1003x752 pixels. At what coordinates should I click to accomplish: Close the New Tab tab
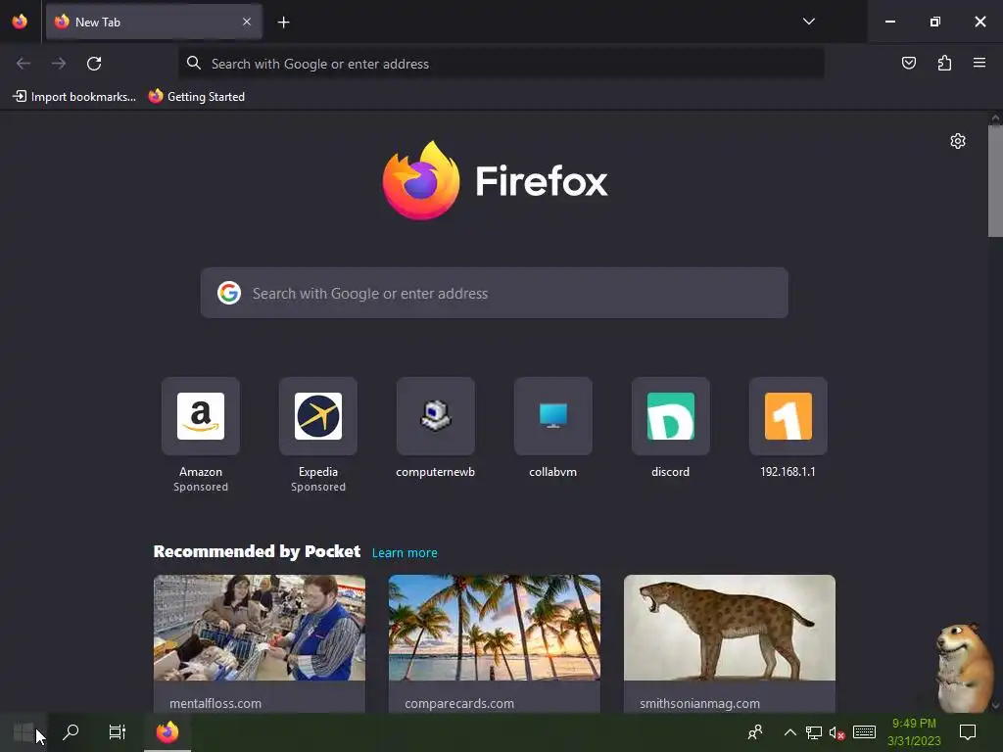[247, 22]
